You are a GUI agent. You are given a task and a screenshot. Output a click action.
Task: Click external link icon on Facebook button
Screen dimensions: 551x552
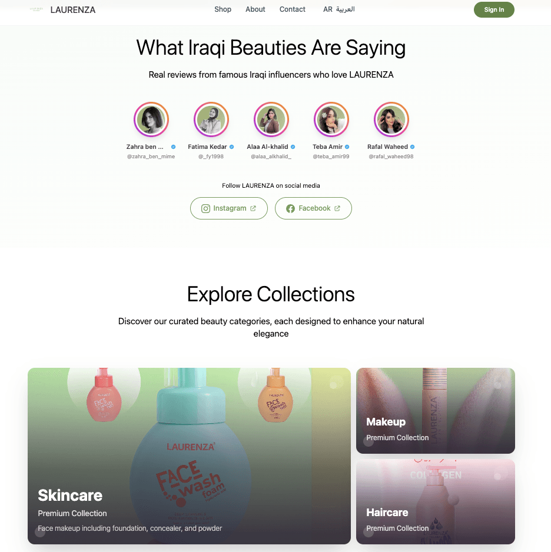click(337, 208)
